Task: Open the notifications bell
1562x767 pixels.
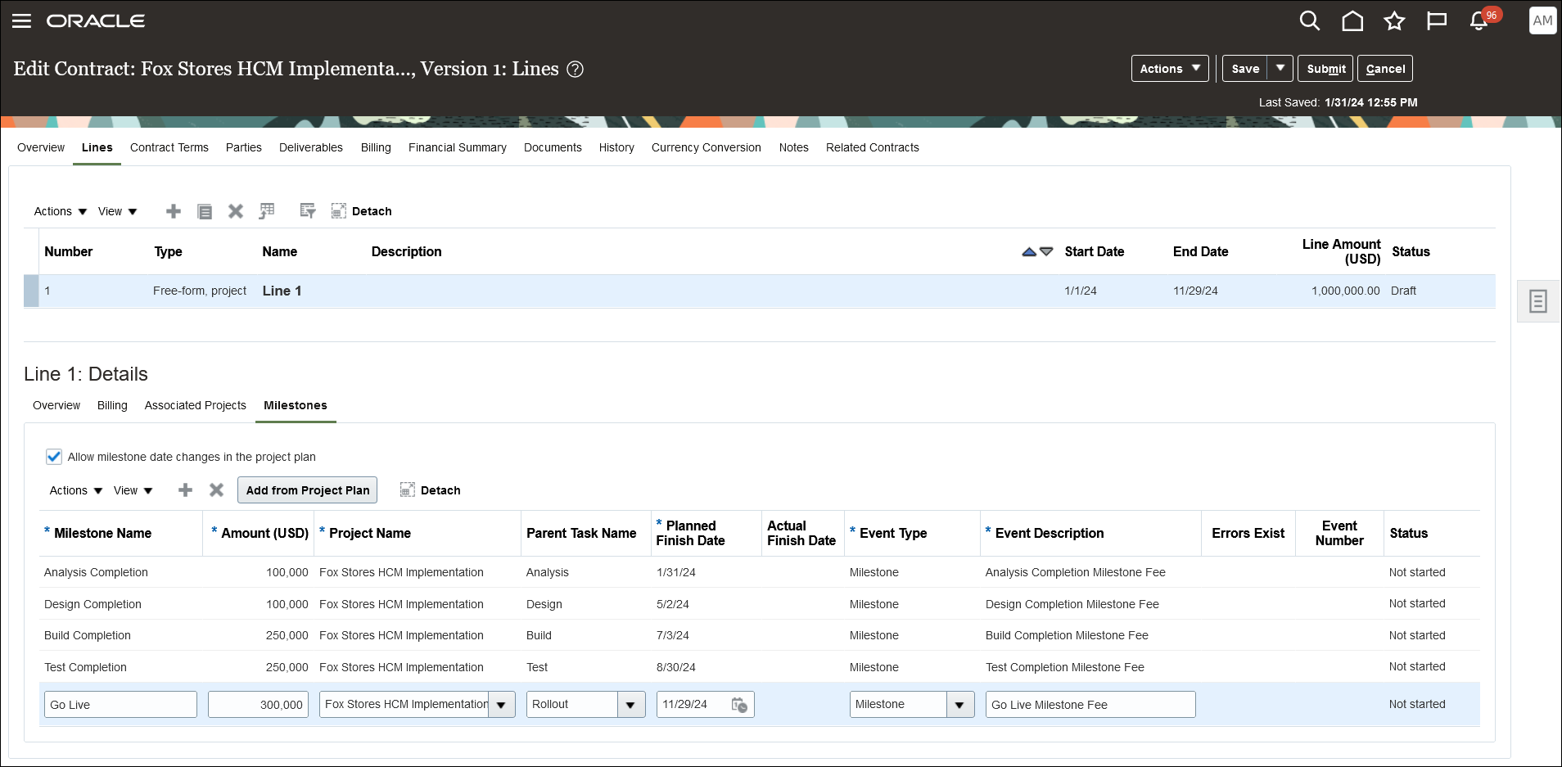Action: click(x=1479, y=21)
